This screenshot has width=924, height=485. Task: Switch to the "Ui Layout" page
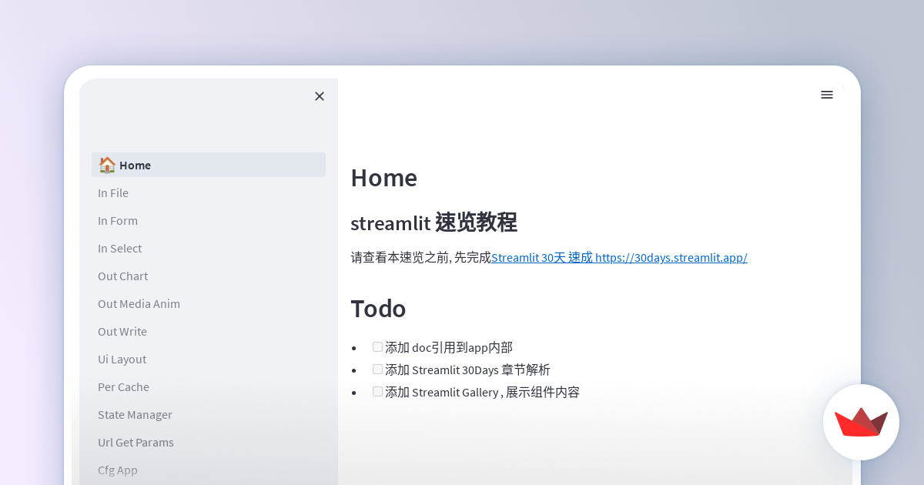(122, 359)
